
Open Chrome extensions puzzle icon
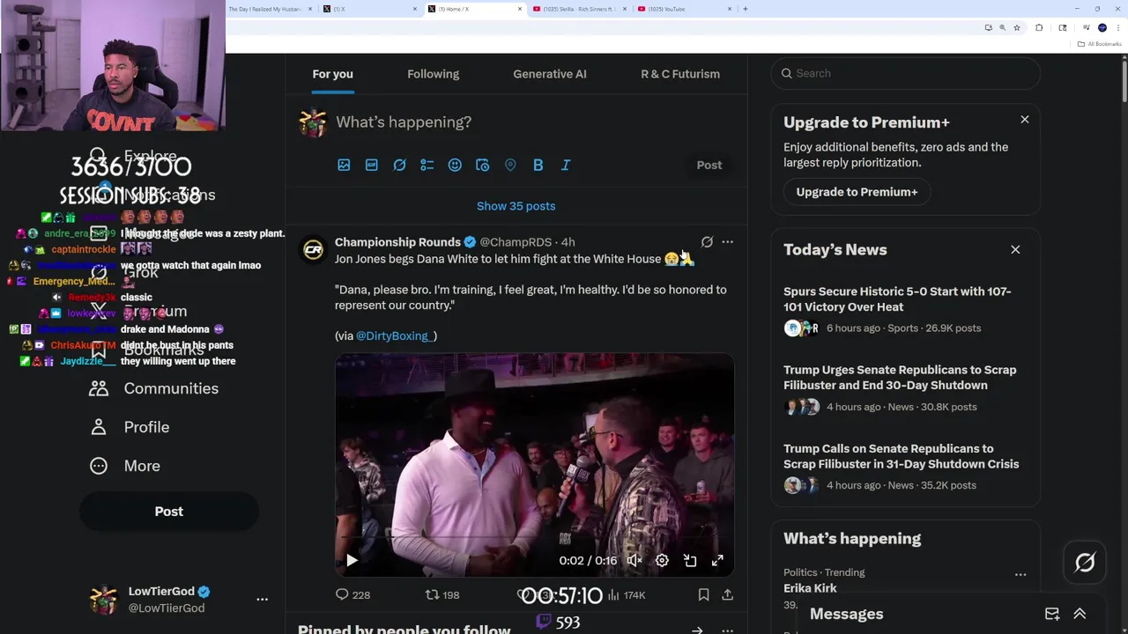[x=1039, y=27]
